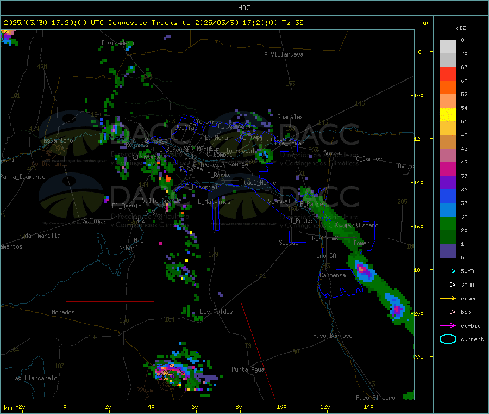
Task: Click the El_Desvio map label
Action: tap(127, 206)
